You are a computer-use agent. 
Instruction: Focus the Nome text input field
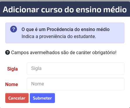75,84
